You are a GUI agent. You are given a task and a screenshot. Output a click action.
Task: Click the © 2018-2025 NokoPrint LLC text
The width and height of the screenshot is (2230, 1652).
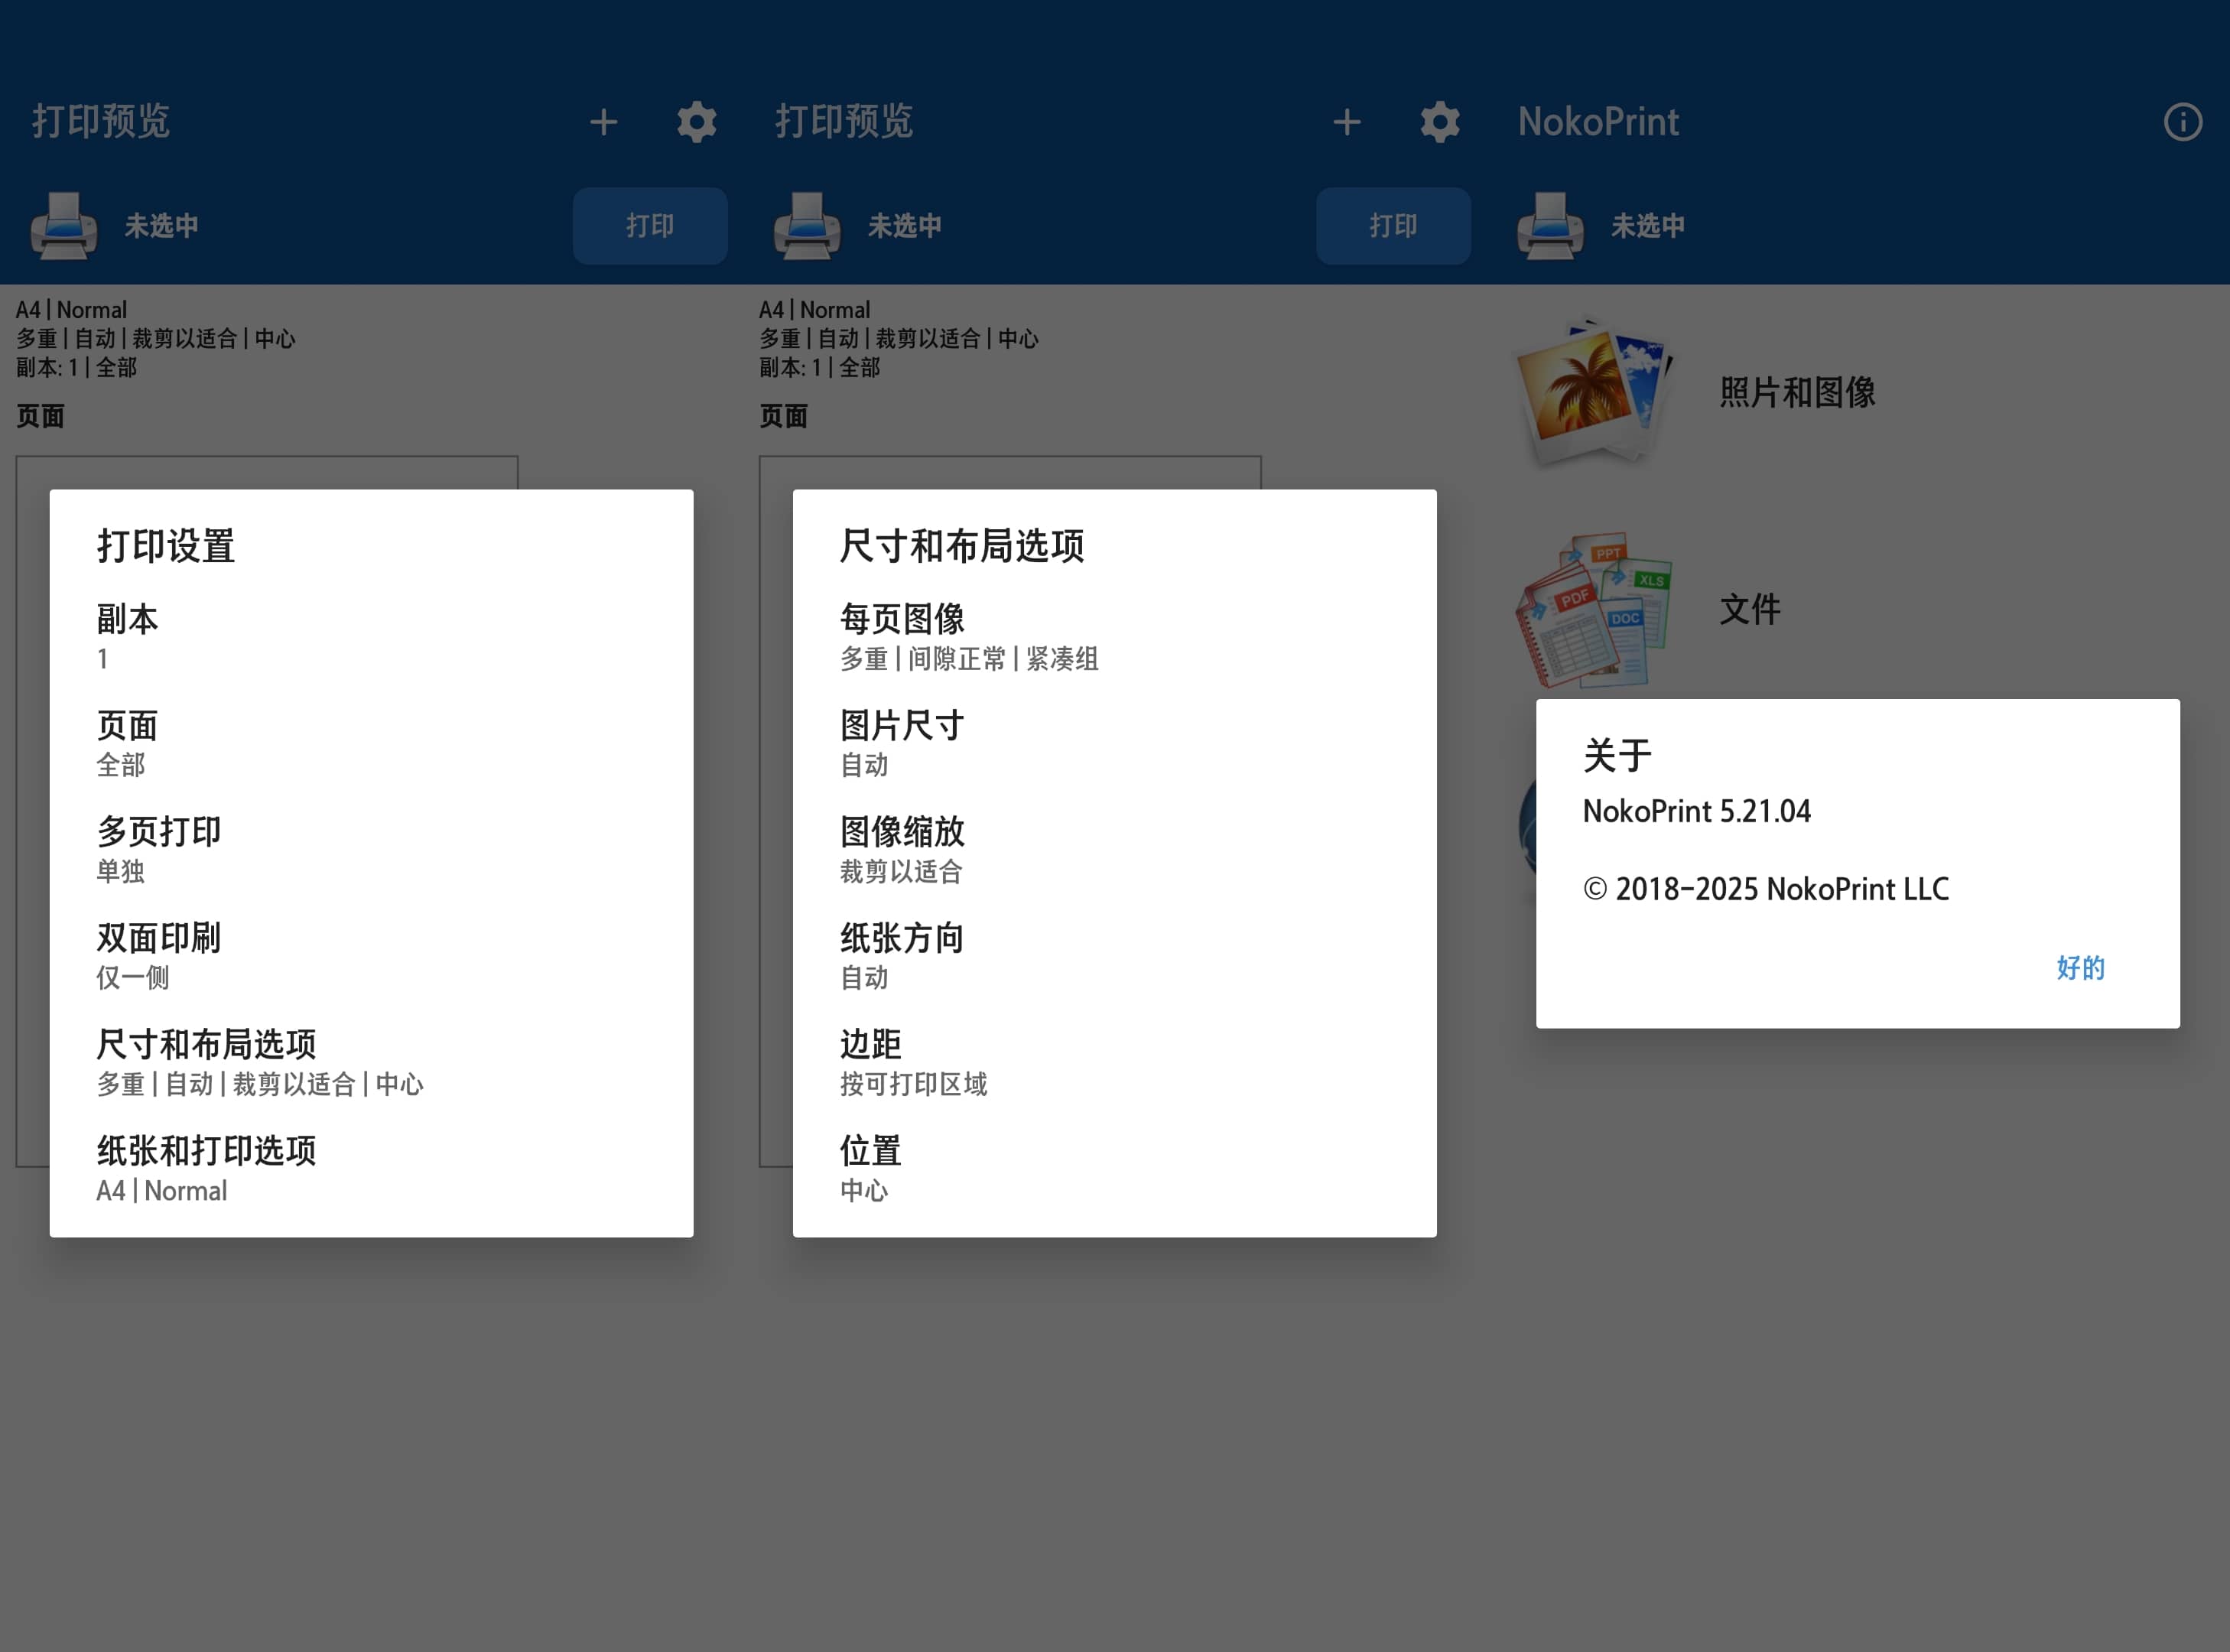(1766, 889)
